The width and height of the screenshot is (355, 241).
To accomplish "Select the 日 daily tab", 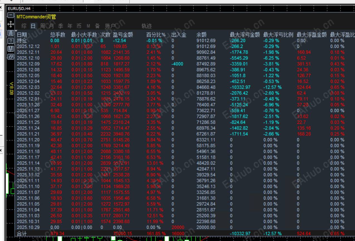I will (x=33, y=26).
